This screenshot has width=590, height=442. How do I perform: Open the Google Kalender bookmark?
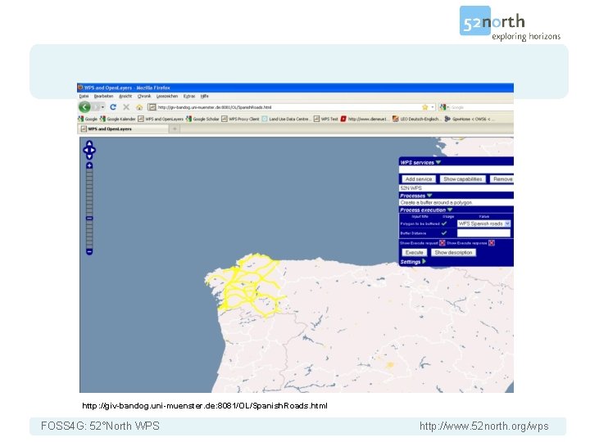point(117,119)
